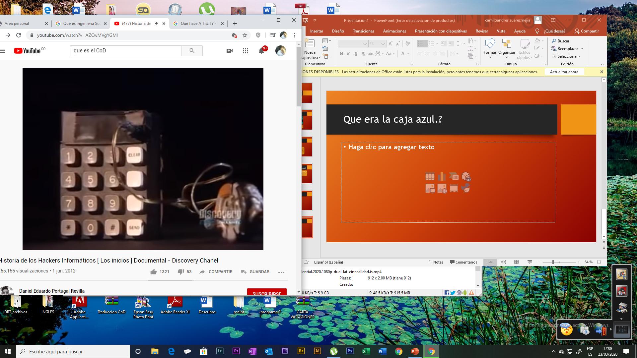Switch to Reading view icon in status bar

[516, 262]
